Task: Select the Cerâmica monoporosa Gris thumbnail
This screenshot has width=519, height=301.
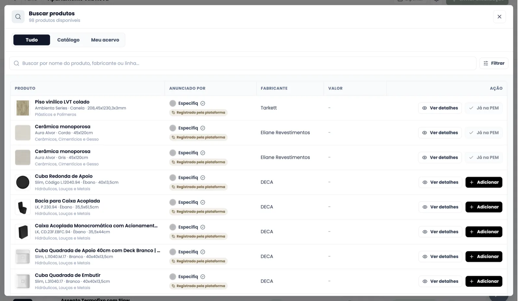Action: [23, 157]
